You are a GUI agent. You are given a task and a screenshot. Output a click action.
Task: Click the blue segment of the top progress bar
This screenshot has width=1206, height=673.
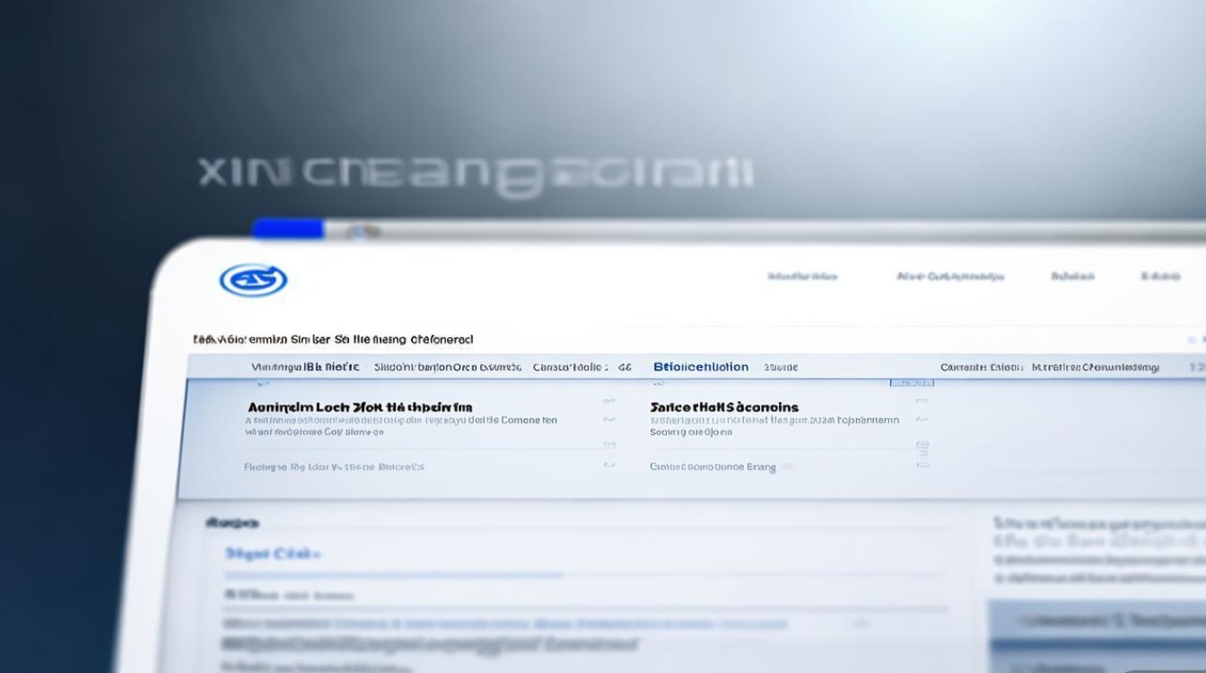(x=287, y=229)
